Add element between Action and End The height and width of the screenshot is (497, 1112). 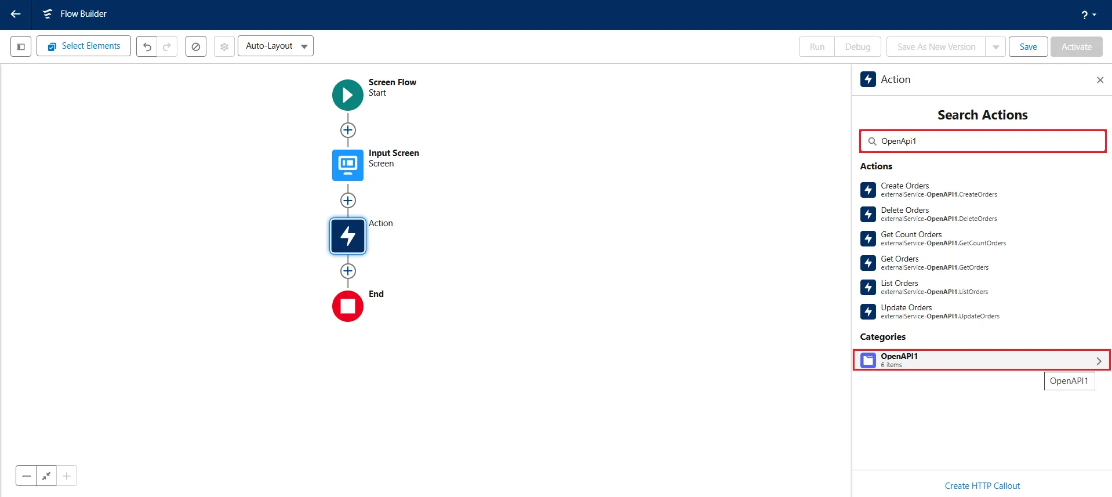pyautogui.click(x=348, y=271)
